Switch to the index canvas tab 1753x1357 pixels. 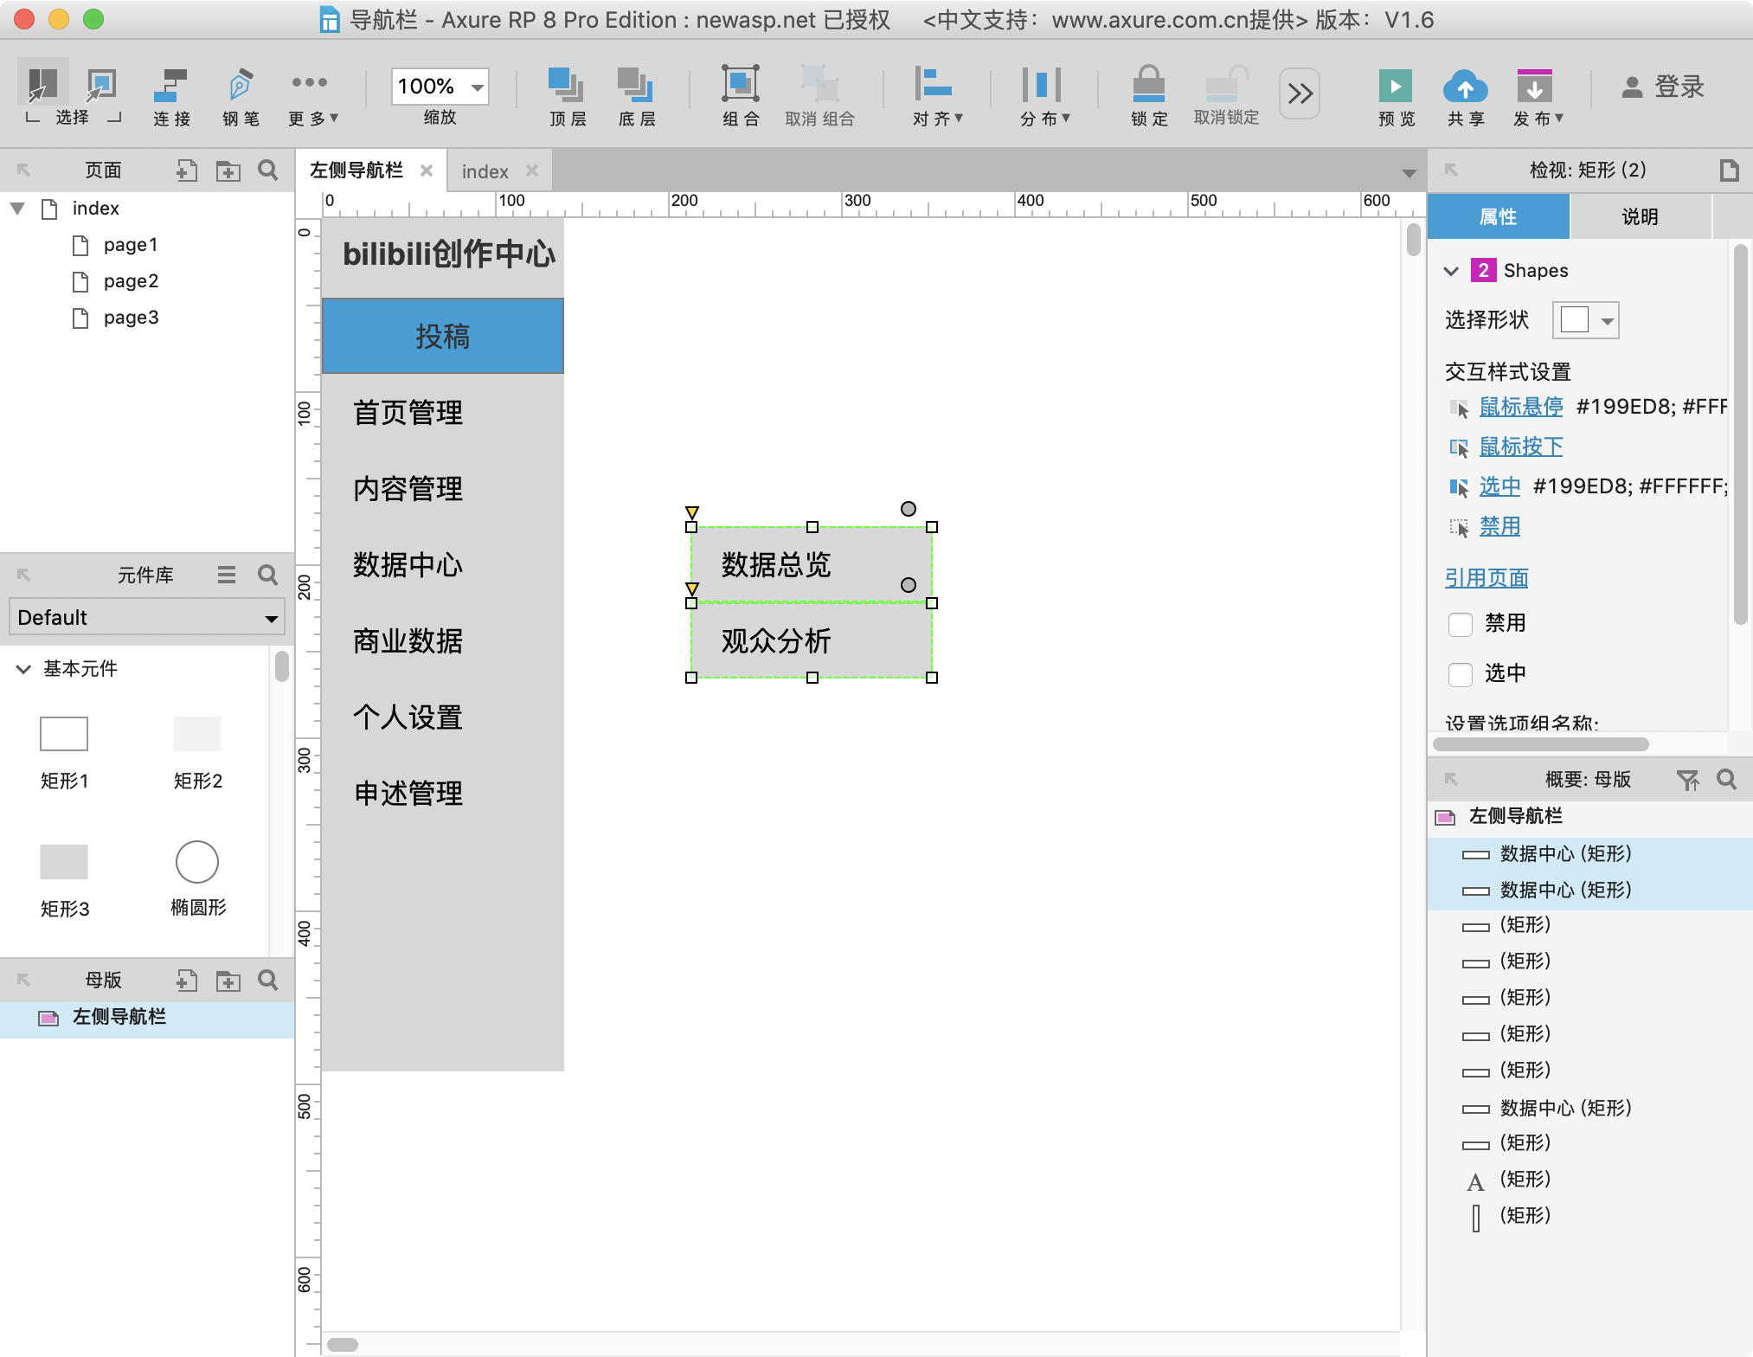coord(485,171)
